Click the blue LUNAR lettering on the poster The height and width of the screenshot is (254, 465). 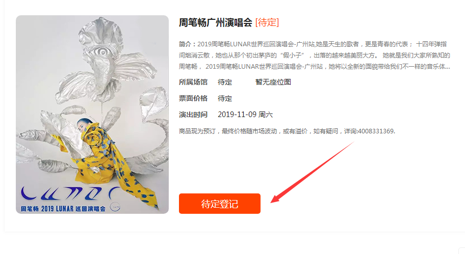pos(71,193)
